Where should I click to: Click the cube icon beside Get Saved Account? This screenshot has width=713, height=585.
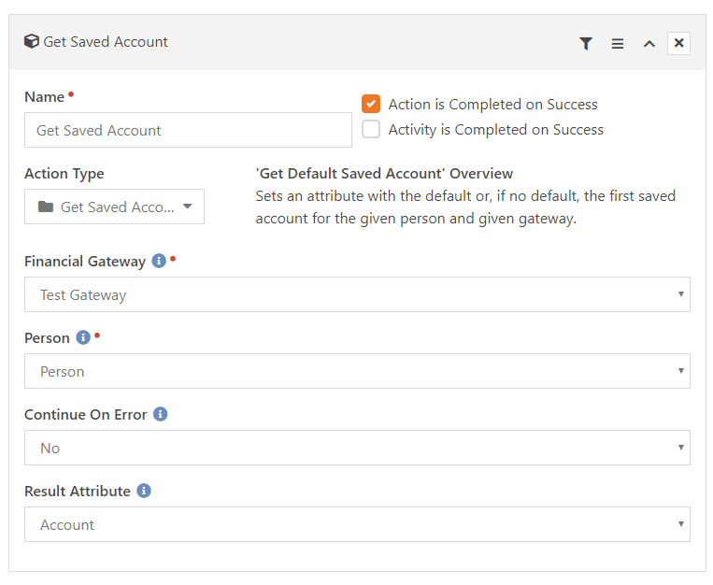tap(32, 42)
